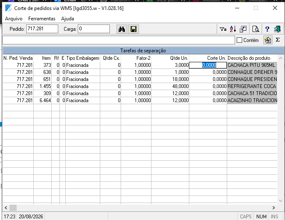Image resolution: width=285 pixels, height=220 pixels.
Task: Open the print preview magnifier icon
Action: pyautogui.click(x=256, y=29)
